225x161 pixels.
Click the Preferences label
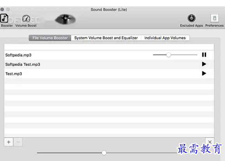[x=214, y=26]
